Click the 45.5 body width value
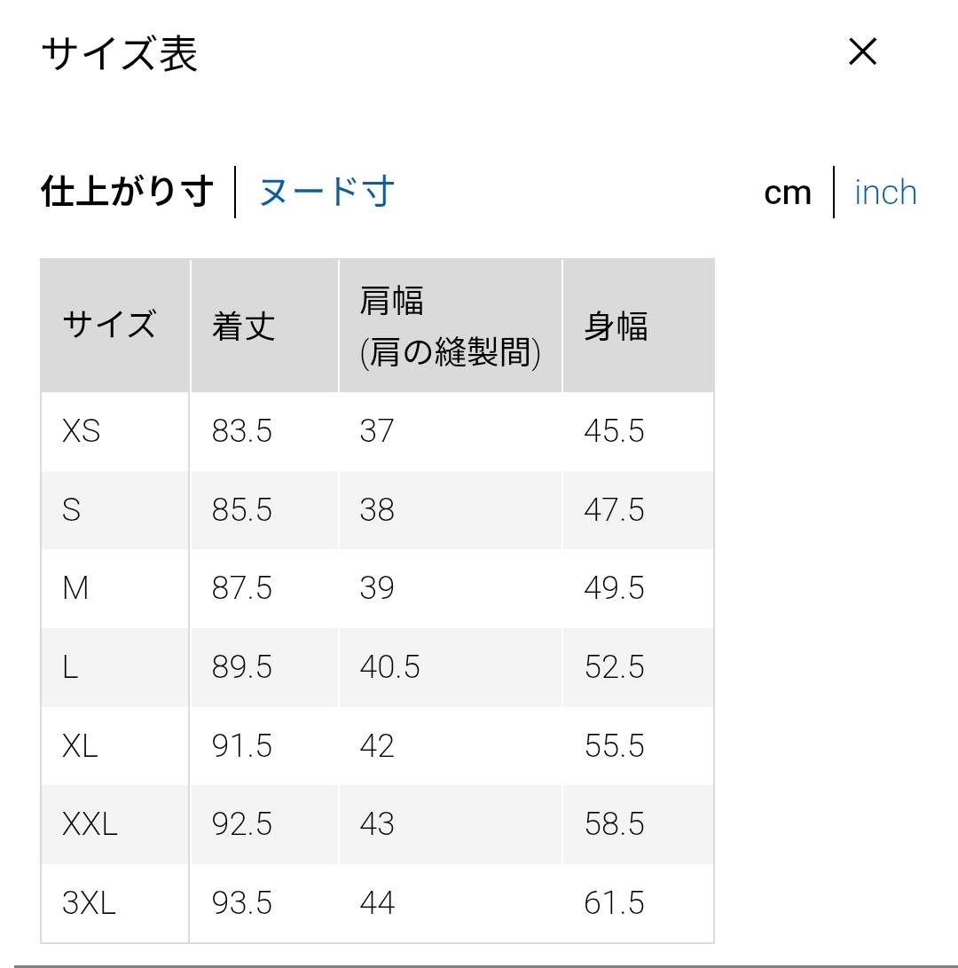The width and height of the screenshot is (958, 968). tap(614, 431)
